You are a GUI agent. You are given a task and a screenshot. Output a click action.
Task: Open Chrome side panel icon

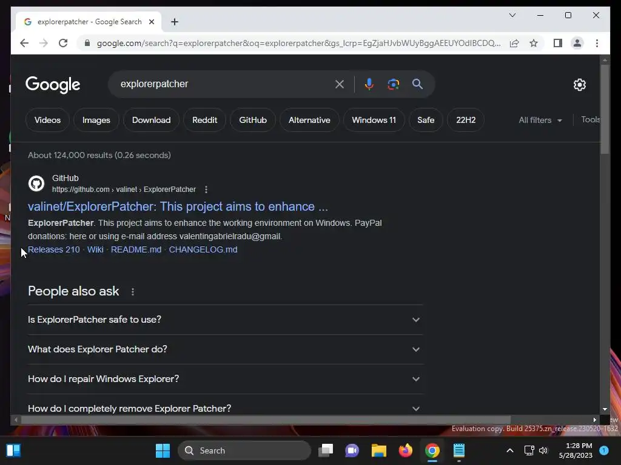[558, 43]
